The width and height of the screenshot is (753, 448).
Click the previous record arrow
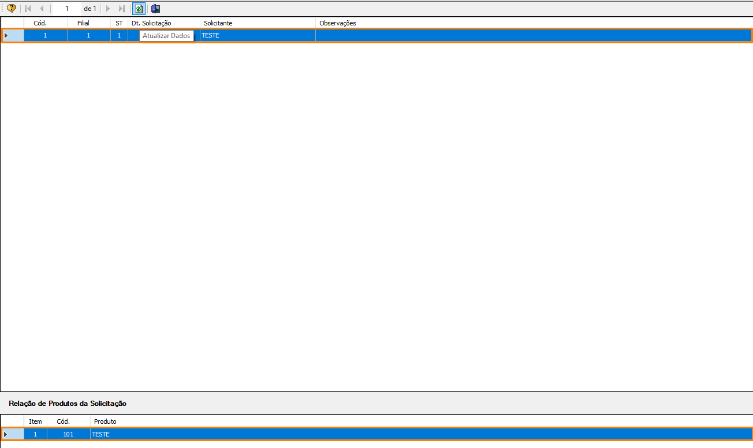point(42,9)
